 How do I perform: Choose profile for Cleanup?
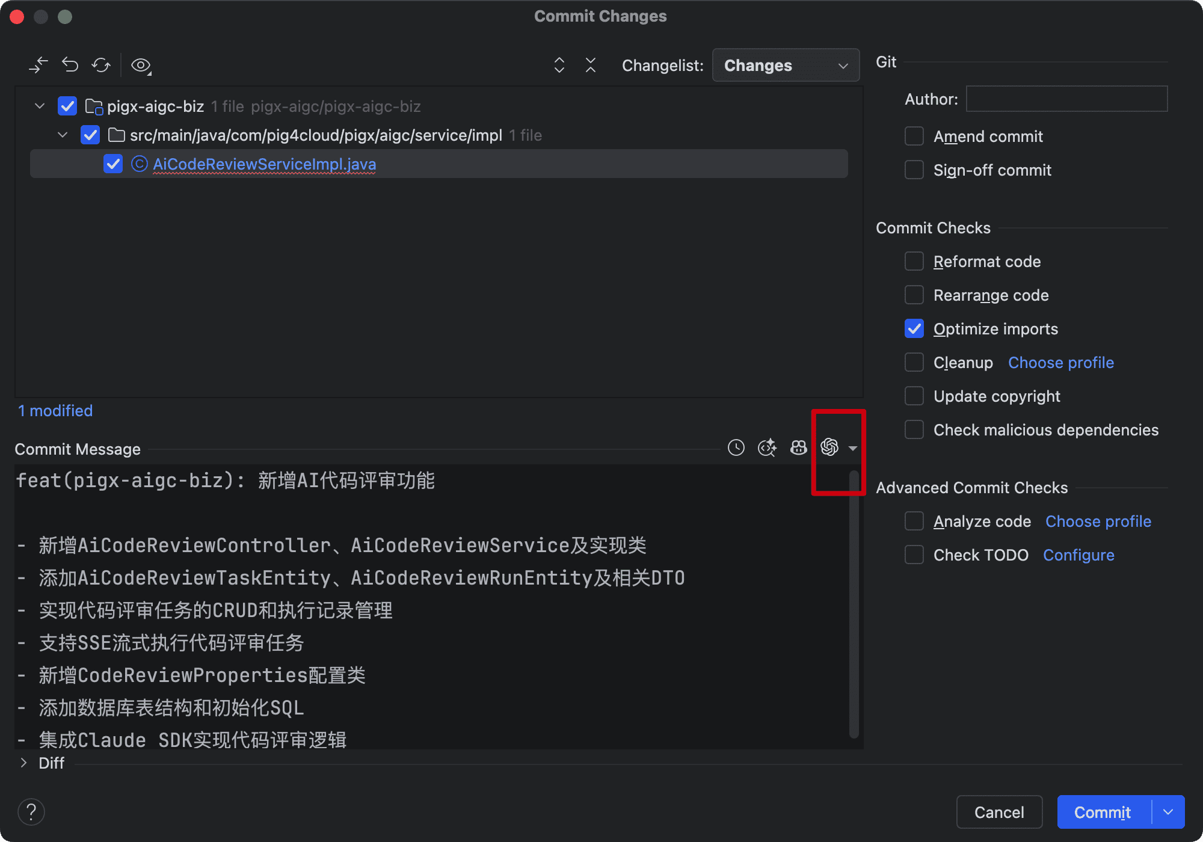(1060, 362)
